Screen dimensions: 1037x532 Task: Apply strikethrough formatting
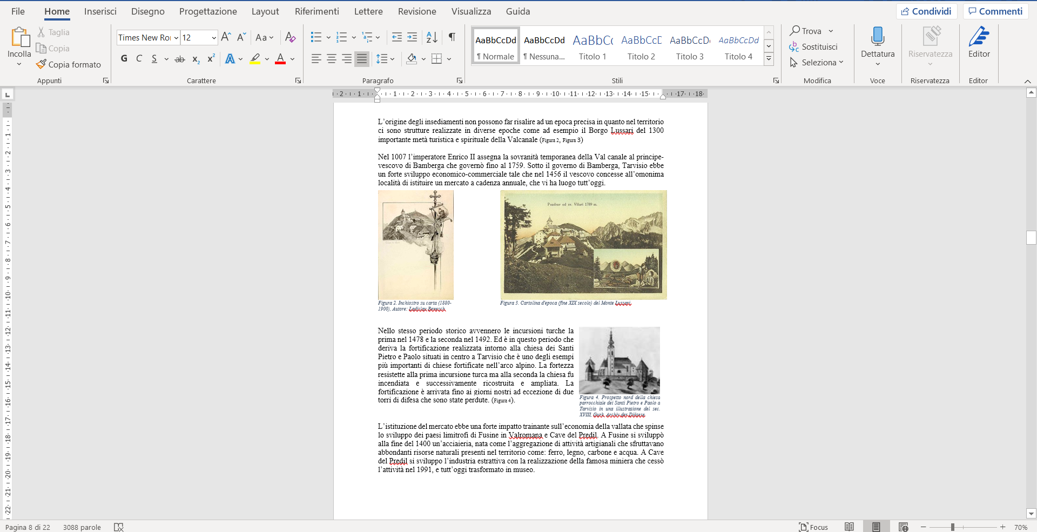(x=180, y=59)
